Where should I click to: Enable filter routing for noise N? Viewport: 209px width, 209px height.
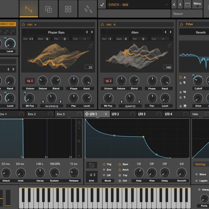[181, 92]
